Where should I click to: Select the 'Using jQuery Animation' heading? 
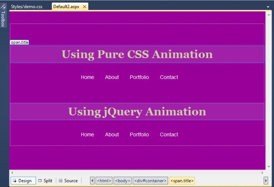click(137, 111)
